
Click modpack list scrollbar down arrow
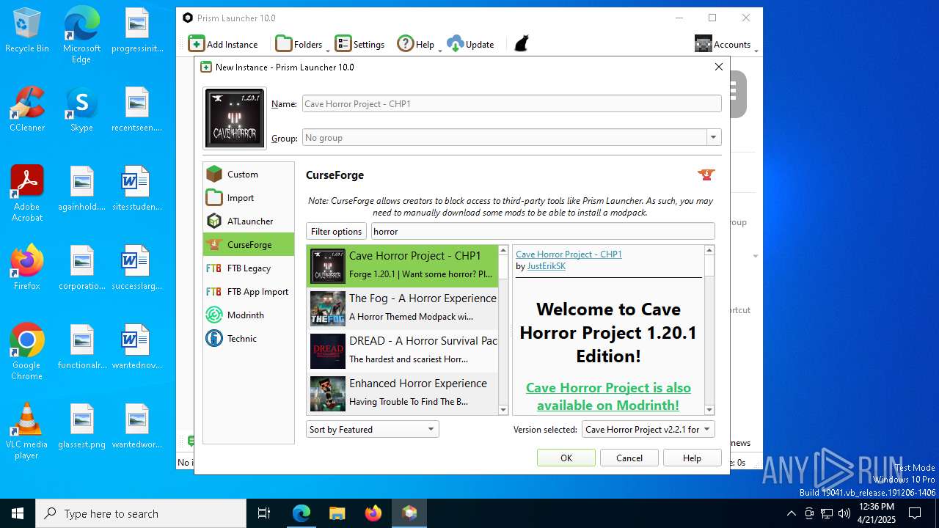point(503,410)
